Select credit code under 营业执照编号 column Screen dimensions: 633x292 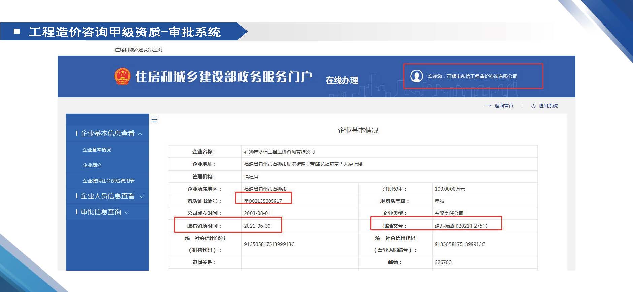(x=460, y=244)
